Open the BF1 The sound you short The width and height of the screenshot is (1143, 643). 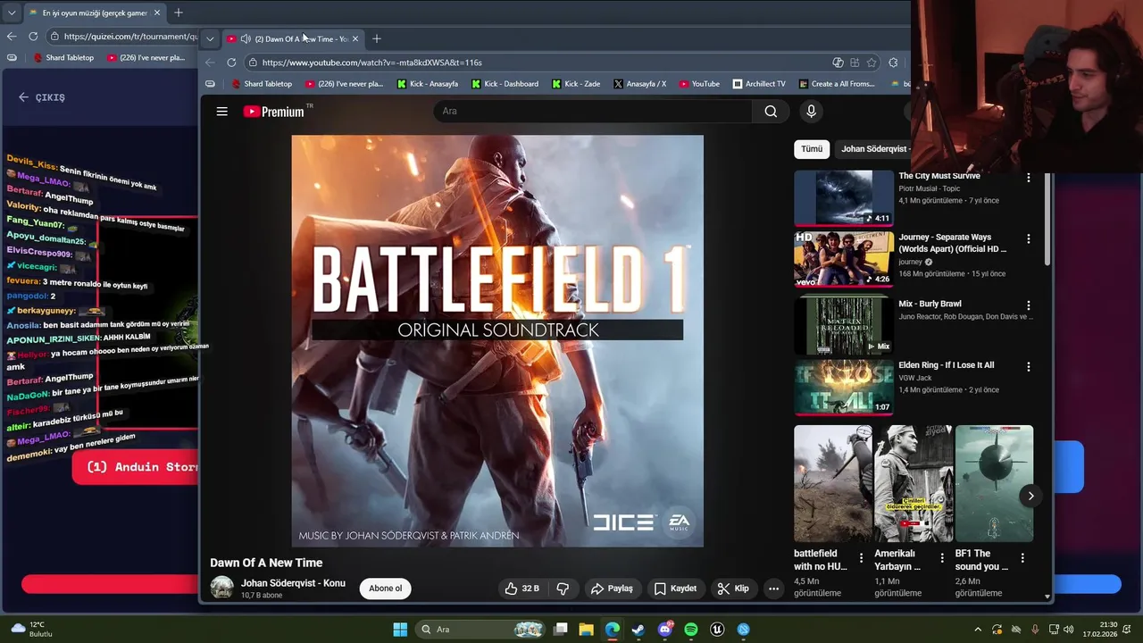click(x=994, y=483)
